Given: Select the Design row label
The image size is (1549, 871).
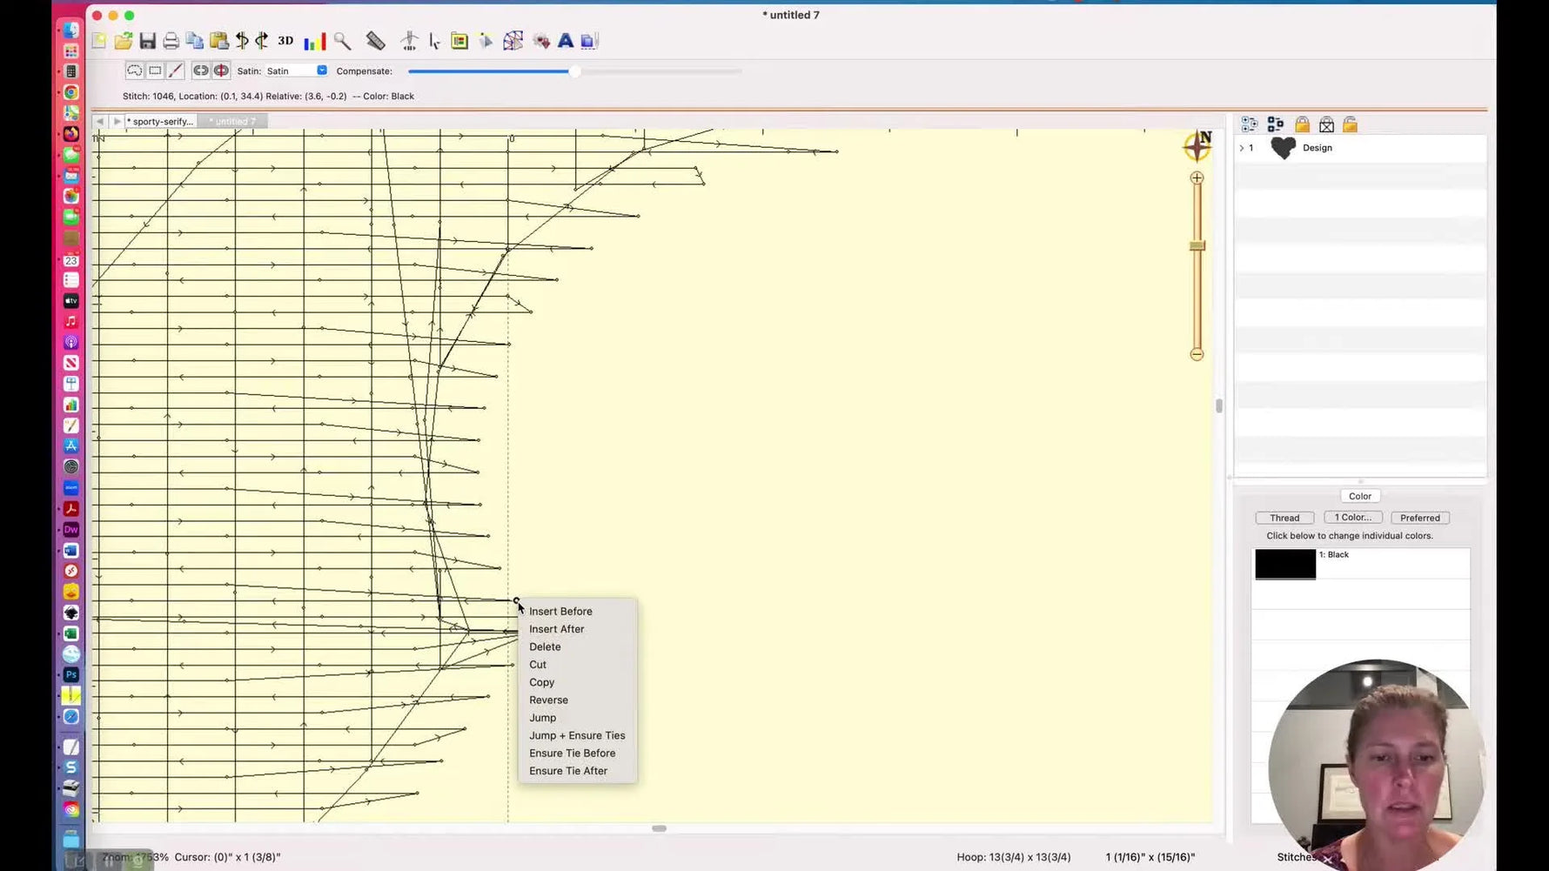Looking at the screenshot, I should (1317, 148).
